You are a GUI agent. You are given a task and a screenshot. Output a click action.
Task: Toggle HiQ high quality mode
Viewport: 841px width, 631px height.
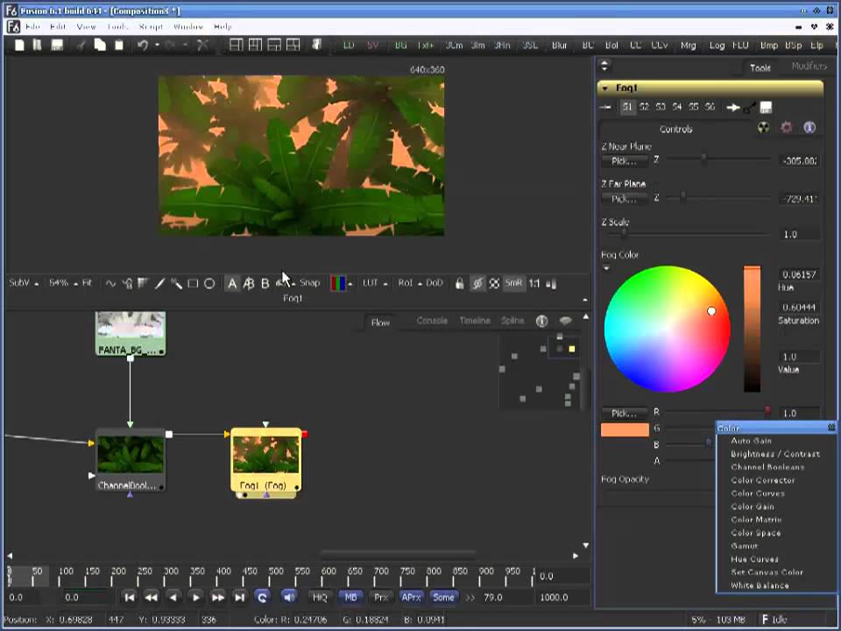pos(320,597)
